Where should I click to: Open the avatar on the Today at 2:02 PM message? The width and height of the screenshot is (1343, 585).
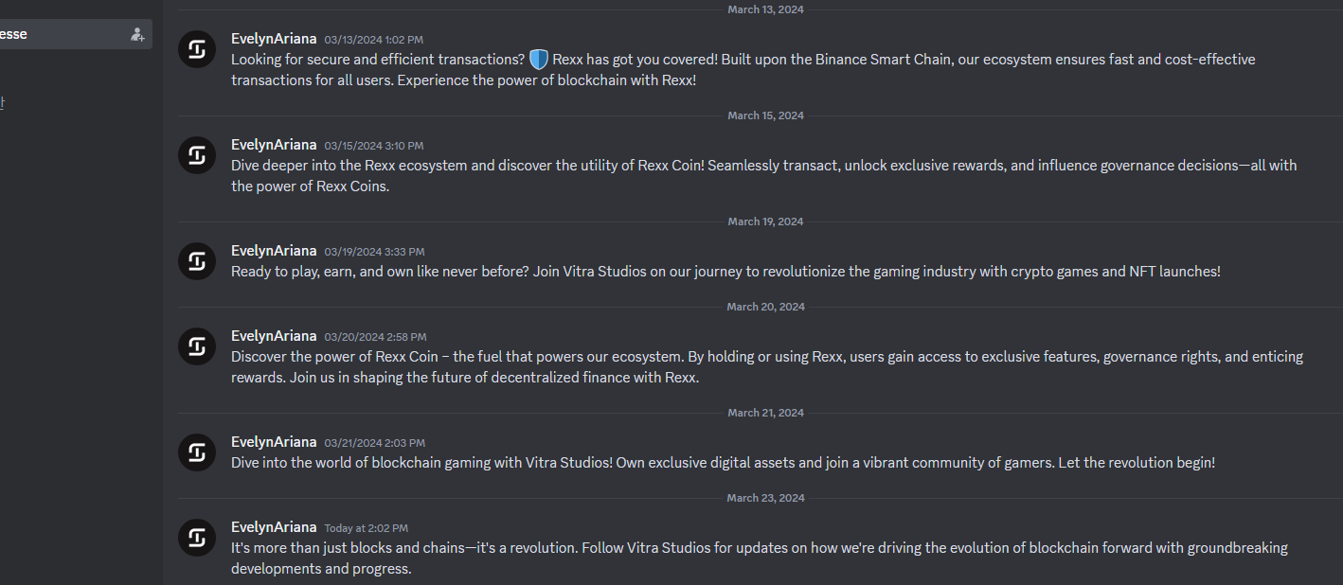click(x=197, y=538)
